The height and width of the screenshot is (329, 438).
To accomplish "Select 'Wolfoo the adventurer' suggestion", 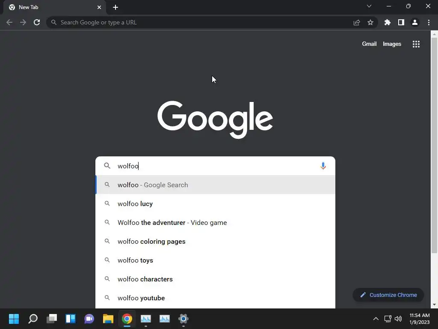I will click(x=216, y=223).
